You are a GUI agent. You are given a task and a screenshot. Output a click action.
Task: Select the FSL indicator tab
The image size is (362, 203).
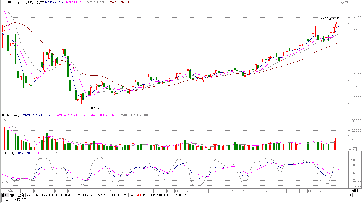(x=51, y=195)
